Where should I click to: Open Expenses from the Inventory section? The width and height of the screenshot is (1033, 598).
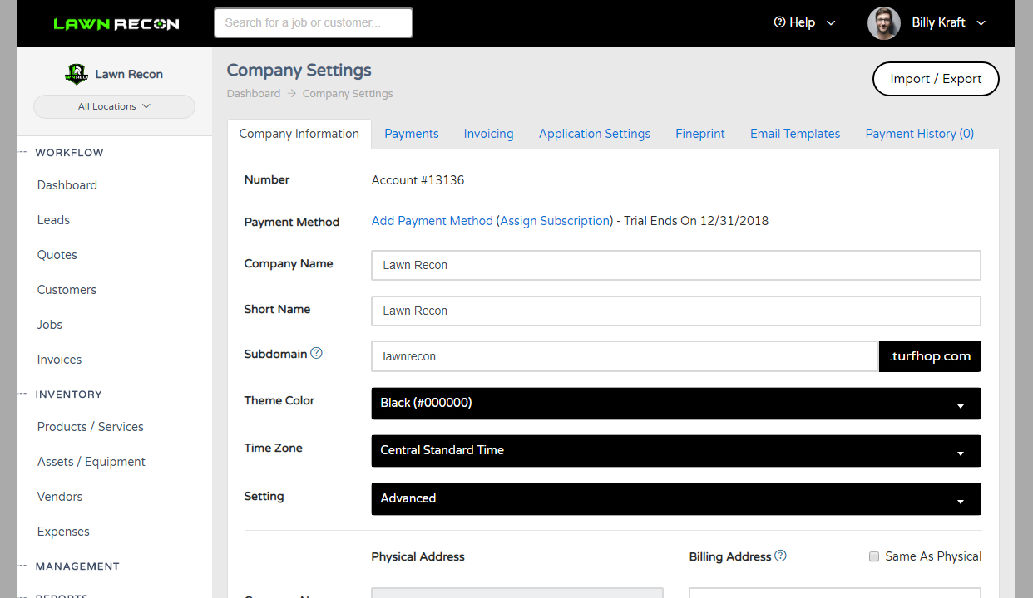tap(62, 531)
